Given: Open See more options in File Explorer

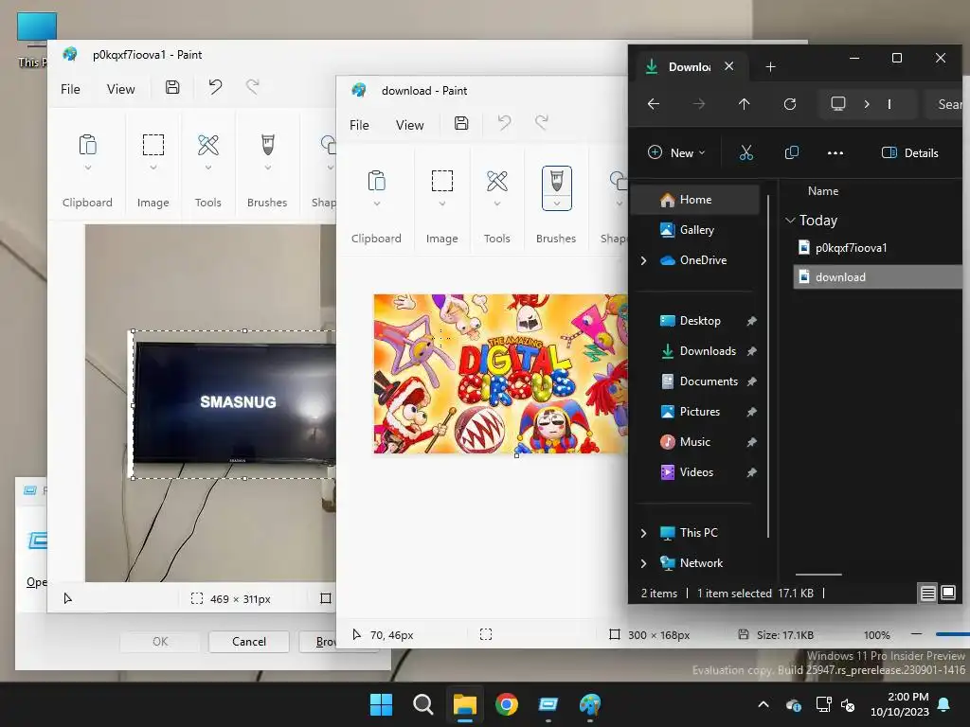Looking at the screenshot, I should tap(835, 152).
